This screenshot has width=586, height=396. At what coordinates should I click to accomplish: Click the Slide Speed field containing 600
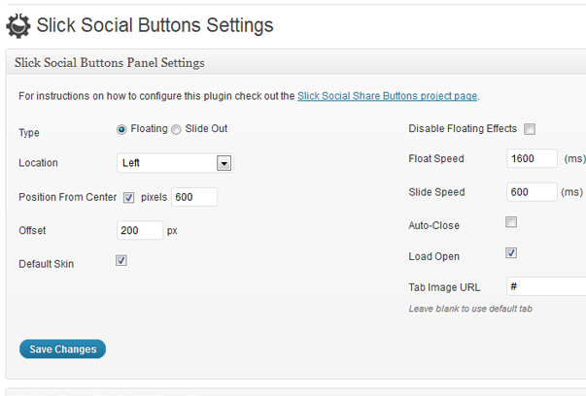pos(532,192)
